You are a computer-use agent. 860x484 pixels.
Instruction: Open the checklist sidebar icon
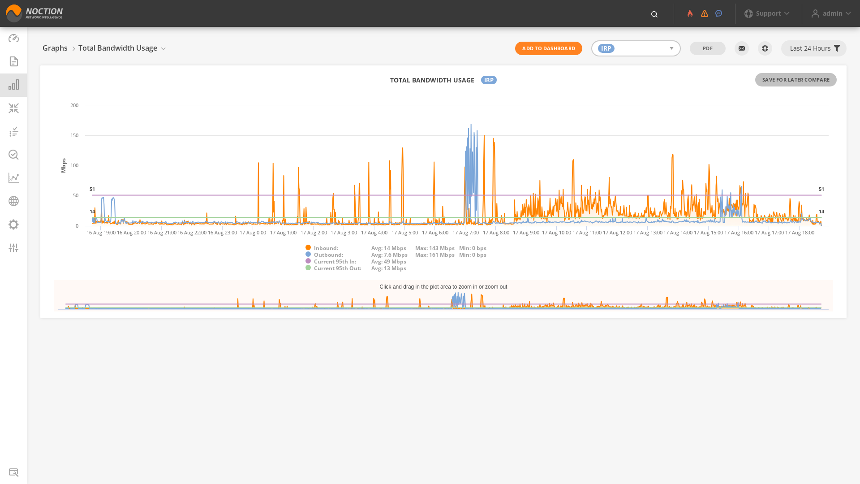tap(13, 131)
